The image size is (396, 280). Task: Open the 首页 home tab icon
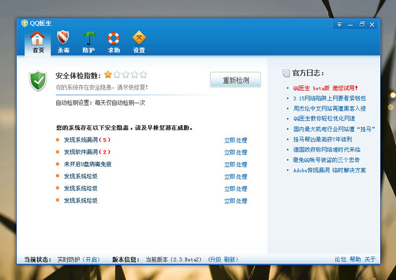point(37,38)
